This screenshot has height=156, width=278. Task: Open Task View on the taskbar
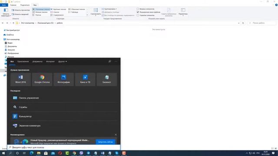coord(24,153)
